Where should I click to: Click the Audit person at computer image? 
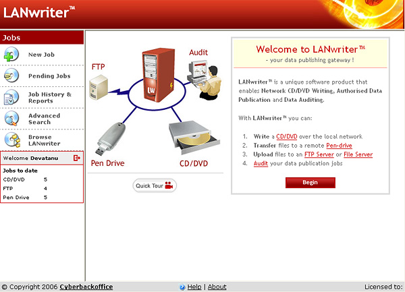(x=205, y=80)
